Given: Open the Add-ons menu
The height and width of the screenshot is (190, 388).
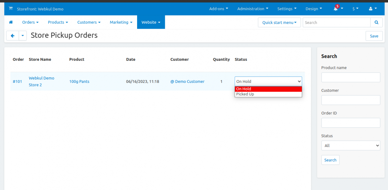Looking at the screenshot, I should (219, 9).
